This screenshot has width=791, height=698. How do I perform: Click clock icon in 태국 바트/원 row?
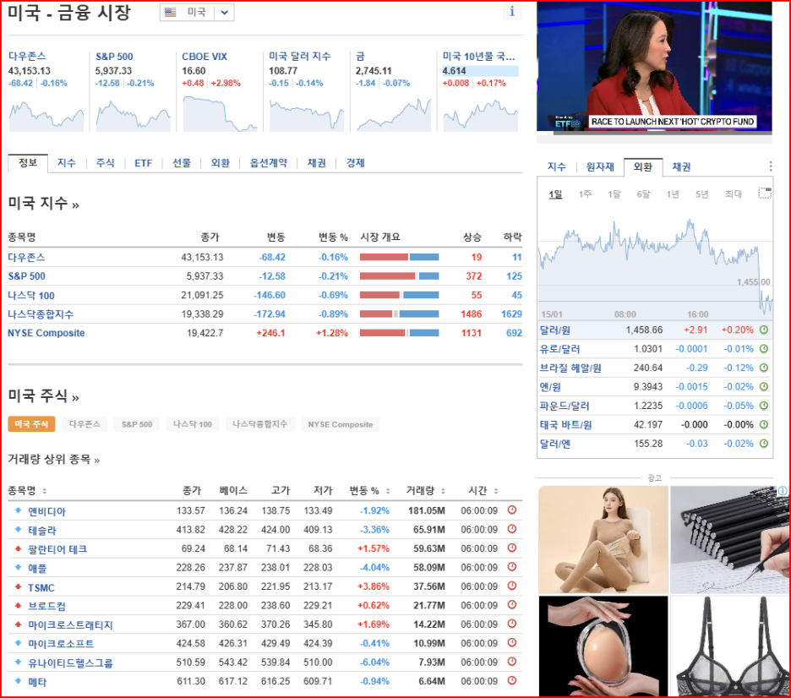764,424
